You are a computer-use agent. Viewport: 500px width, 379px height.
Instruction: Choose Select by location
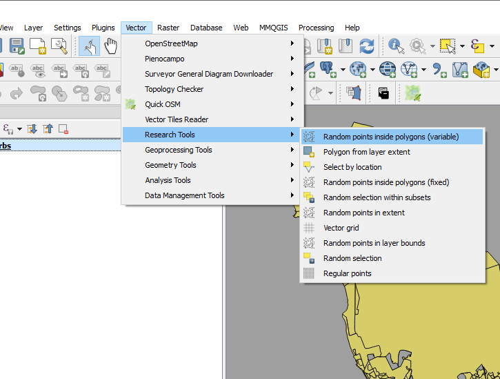point(392,167)
